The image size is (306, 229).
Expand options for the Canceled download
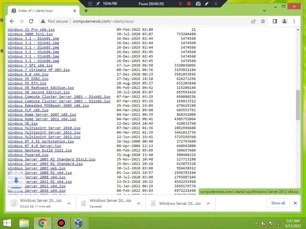[139, 203]
